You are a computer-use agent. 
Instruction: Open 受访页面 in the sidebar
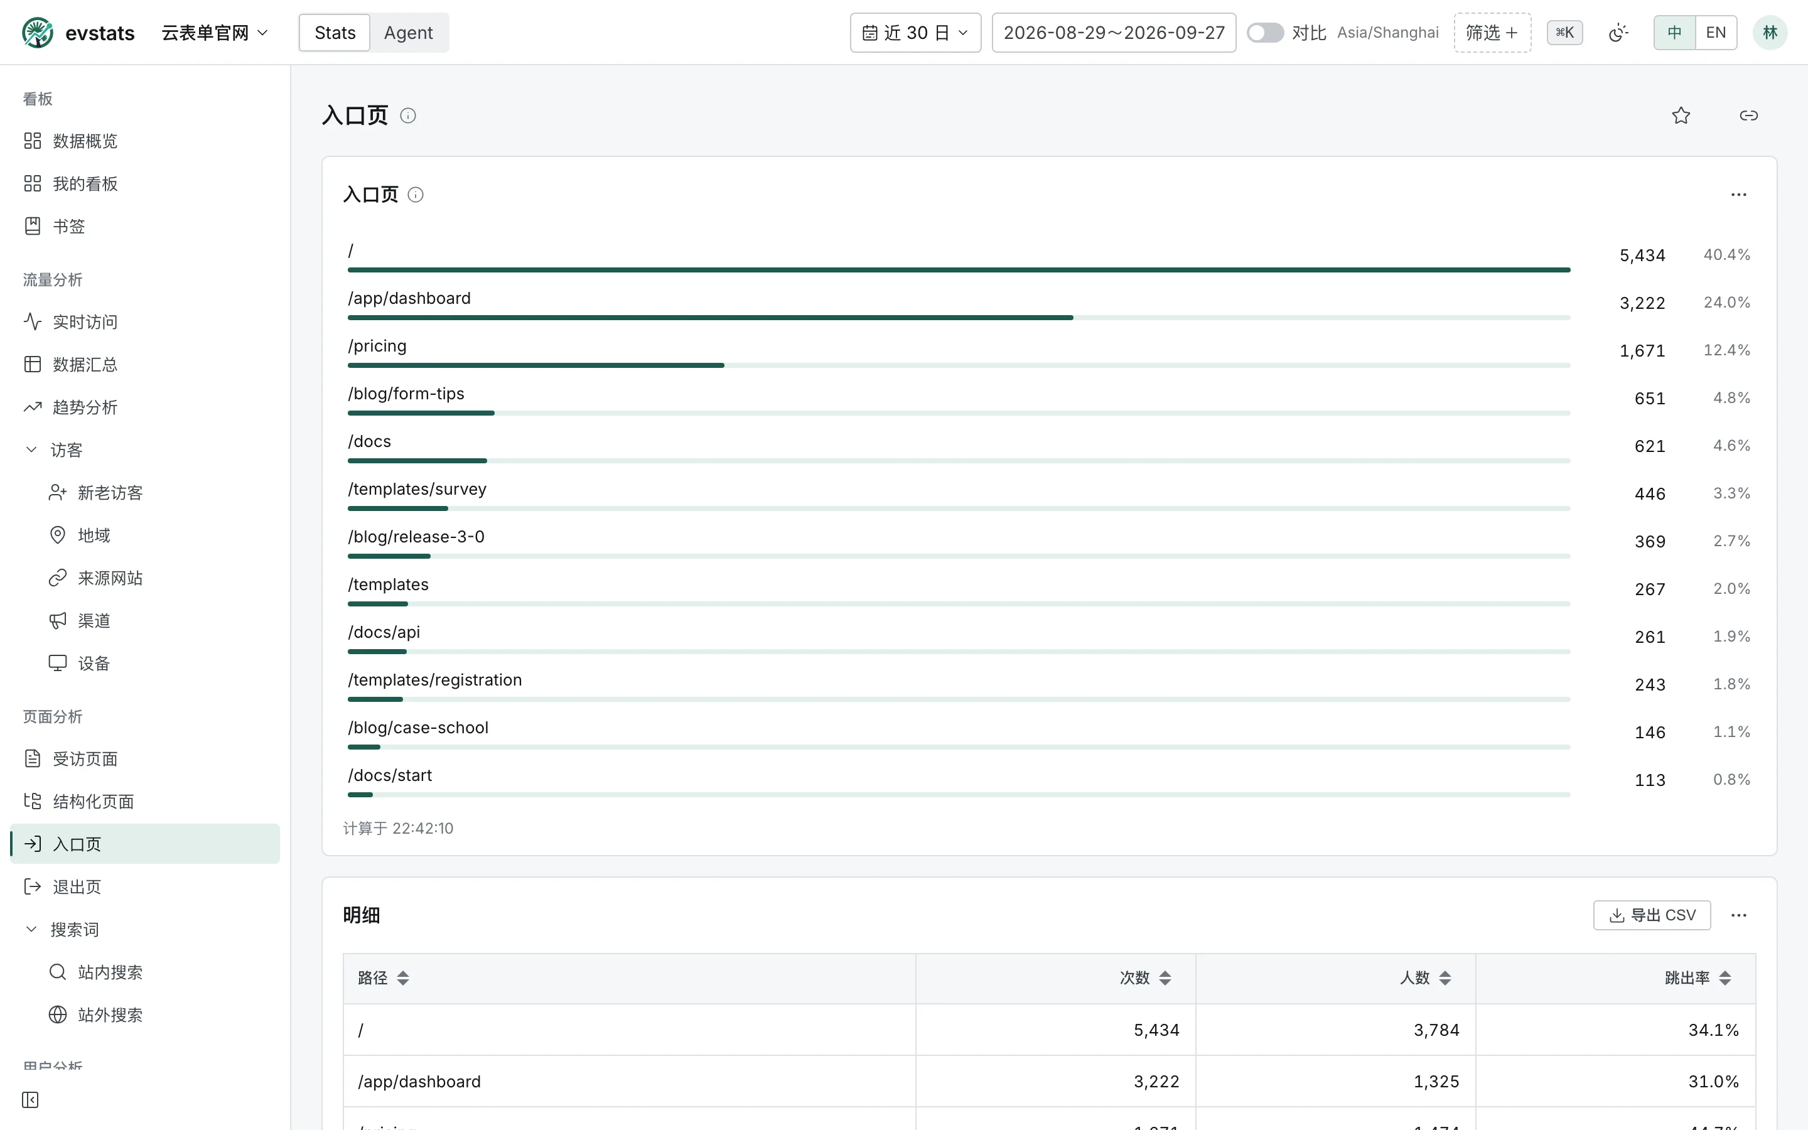(x=145, y=760)
